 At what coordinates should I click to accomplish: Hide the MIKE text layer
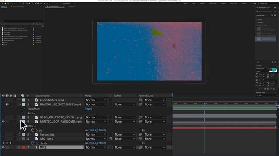pyautogui.click(x=3, y=147)
